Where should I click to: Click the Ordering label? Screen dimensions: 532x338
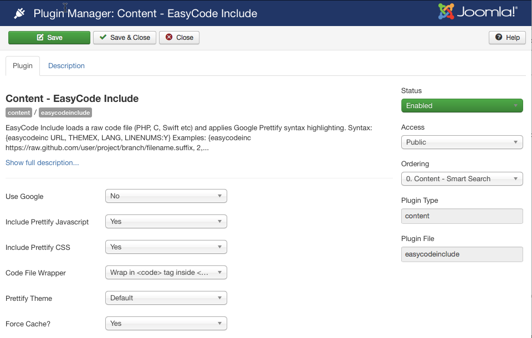[415, 164]
